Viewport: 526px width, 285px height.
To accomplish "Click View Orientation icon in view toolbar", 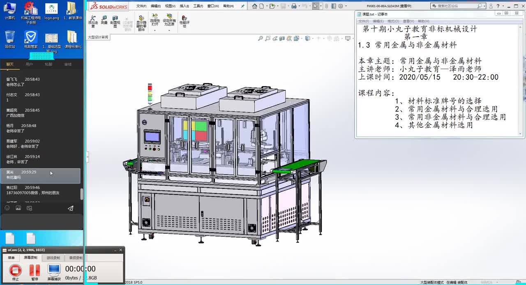I will (296, 38).
